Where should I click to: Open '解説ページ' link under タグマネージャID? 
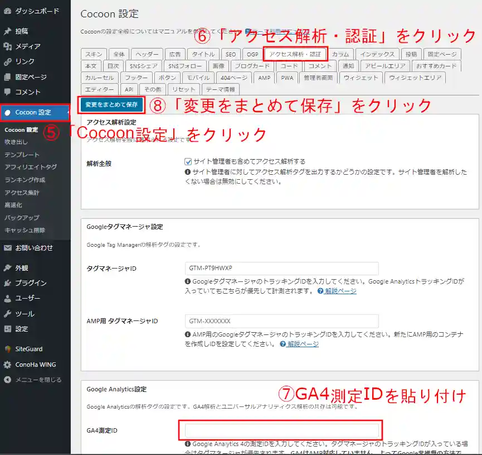click(340, 291)
